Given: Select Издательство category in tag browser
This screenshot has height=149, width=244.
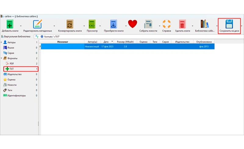Looking at the screenshot, I should click(x=14, y=74).
